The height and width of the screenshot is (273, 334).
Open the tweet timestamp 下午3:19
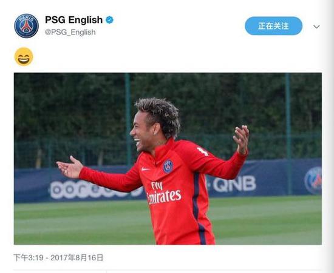[29, 258]
